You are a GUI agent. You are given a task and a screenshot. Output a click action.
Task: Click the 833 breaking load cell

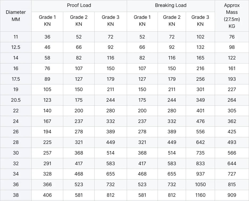(x=200, y=164)
